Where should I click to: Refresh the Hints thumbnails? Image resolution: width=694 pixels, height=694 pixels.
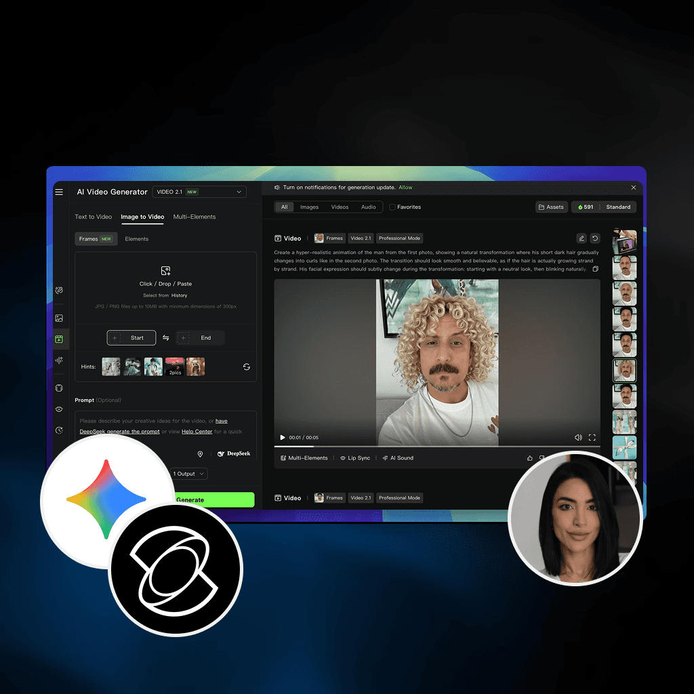click(x=247, y=367)
